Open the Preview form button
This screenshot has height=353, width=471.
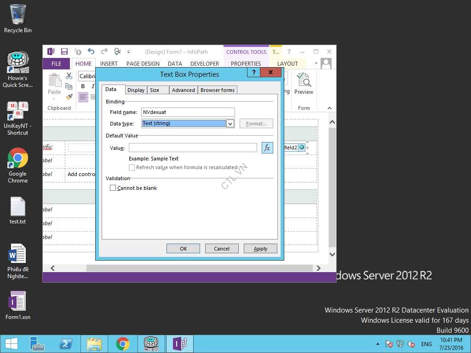click(304, 83)
